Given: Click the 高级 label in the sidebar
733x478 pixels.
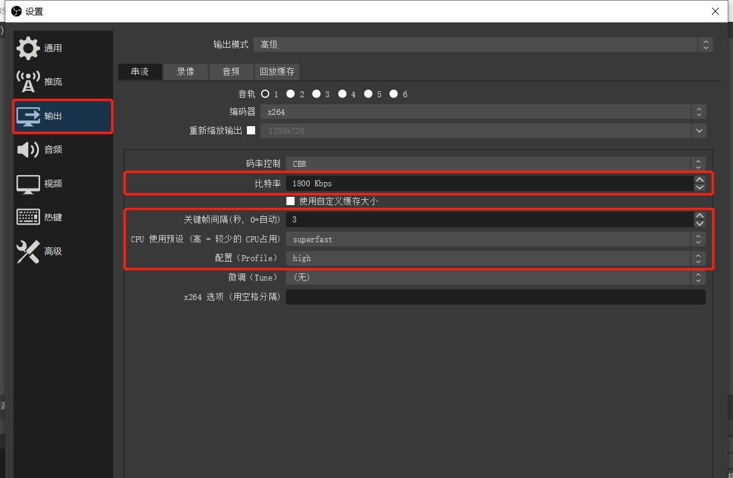Looking at the screenshot, I should pyautogui.click(x=53, y=252).
